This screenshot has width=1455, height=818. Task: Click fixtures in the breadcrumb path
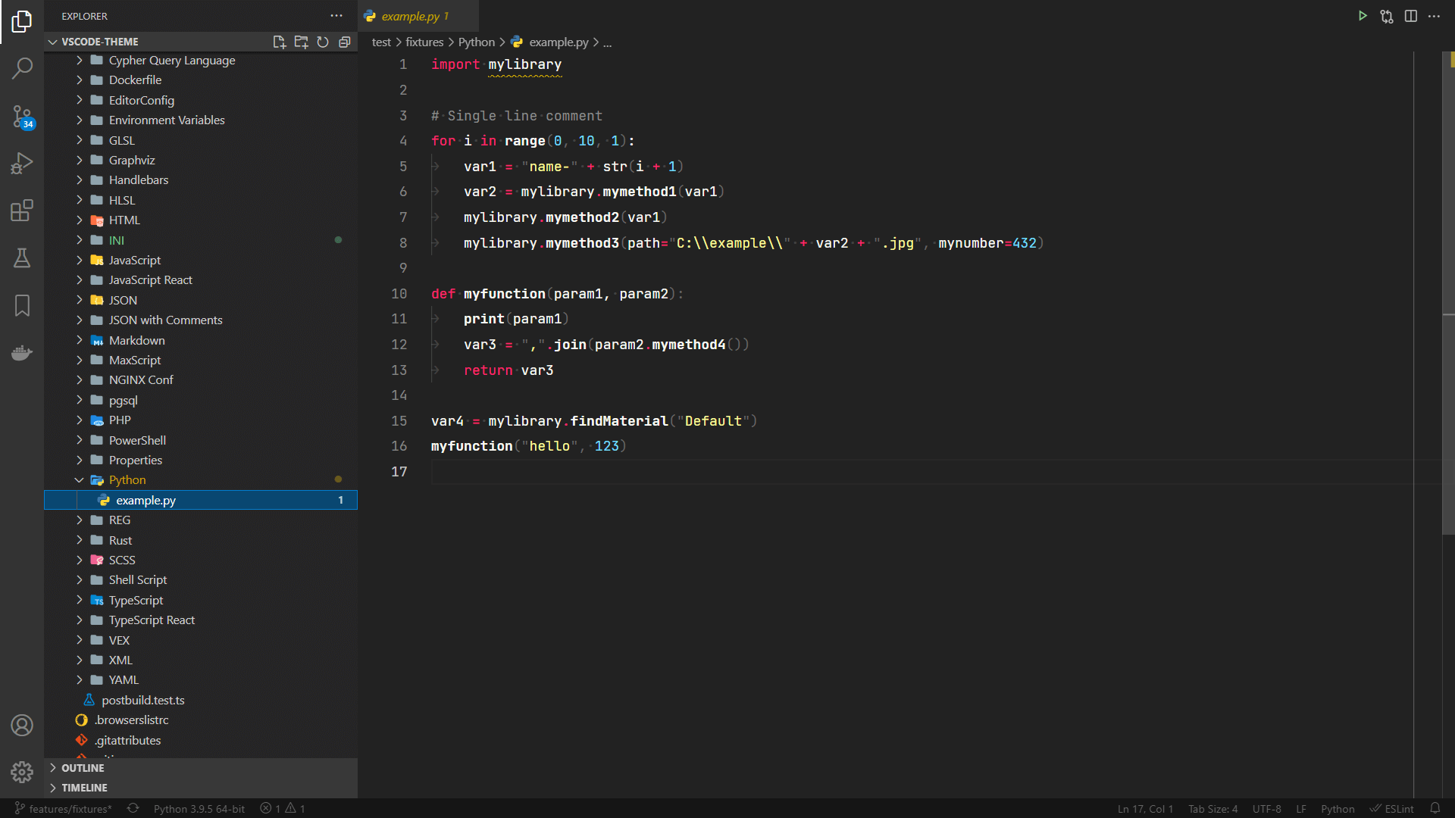pyautogui.click(x=424, y=42)
